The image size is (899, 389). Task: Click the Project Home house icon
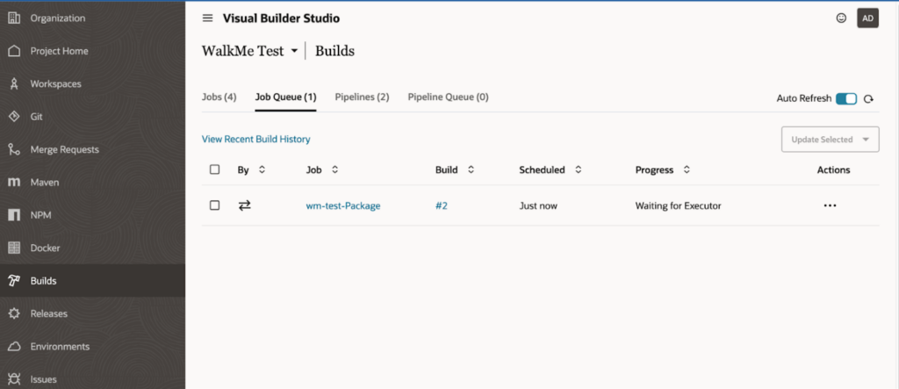14,51
